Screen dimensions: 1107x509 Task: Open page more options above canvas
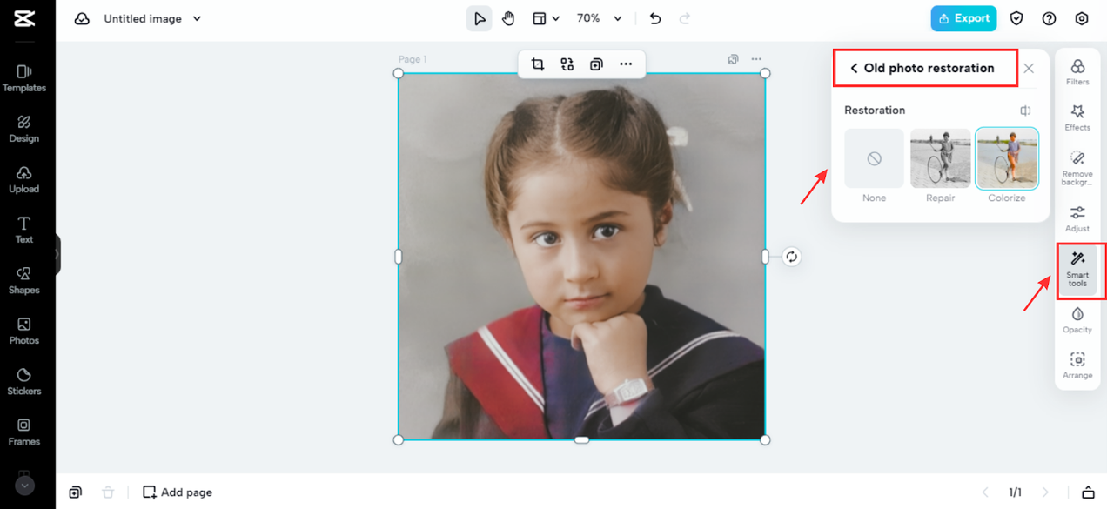756,59
